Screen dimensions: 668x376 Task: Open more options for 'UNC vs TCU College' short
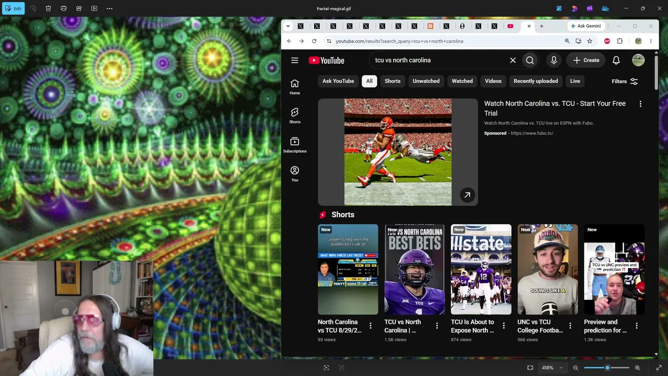[570, 326]
